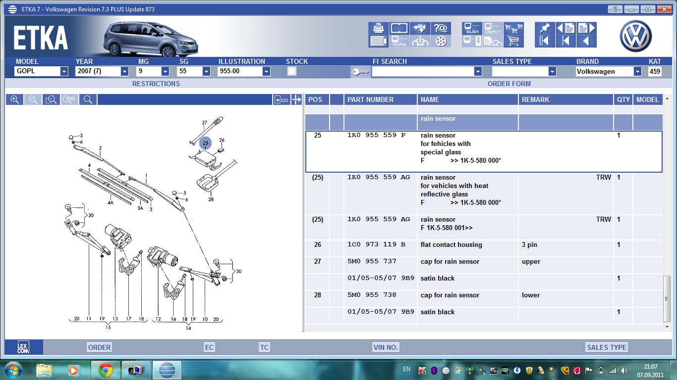Jump to first with double-bar arrow
Screen dimensions: 677x380
(545, 41)
